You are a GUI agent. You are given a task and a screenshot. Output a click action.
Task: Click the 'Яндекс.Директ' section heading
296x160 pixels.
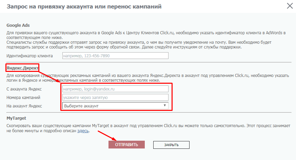tap(23, 68)
